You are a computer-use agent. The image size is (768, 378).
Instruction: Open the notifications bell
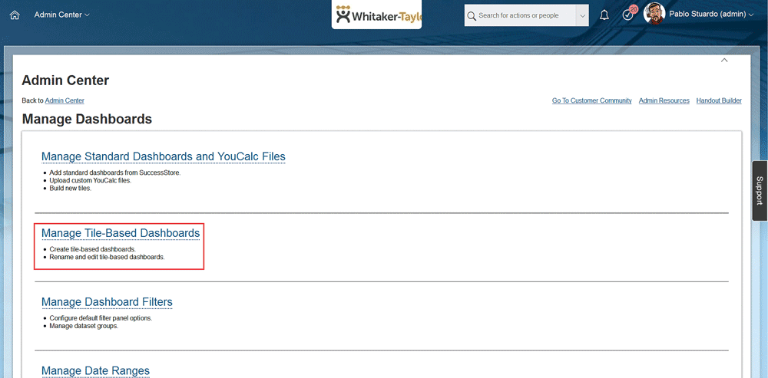(604, 15)
